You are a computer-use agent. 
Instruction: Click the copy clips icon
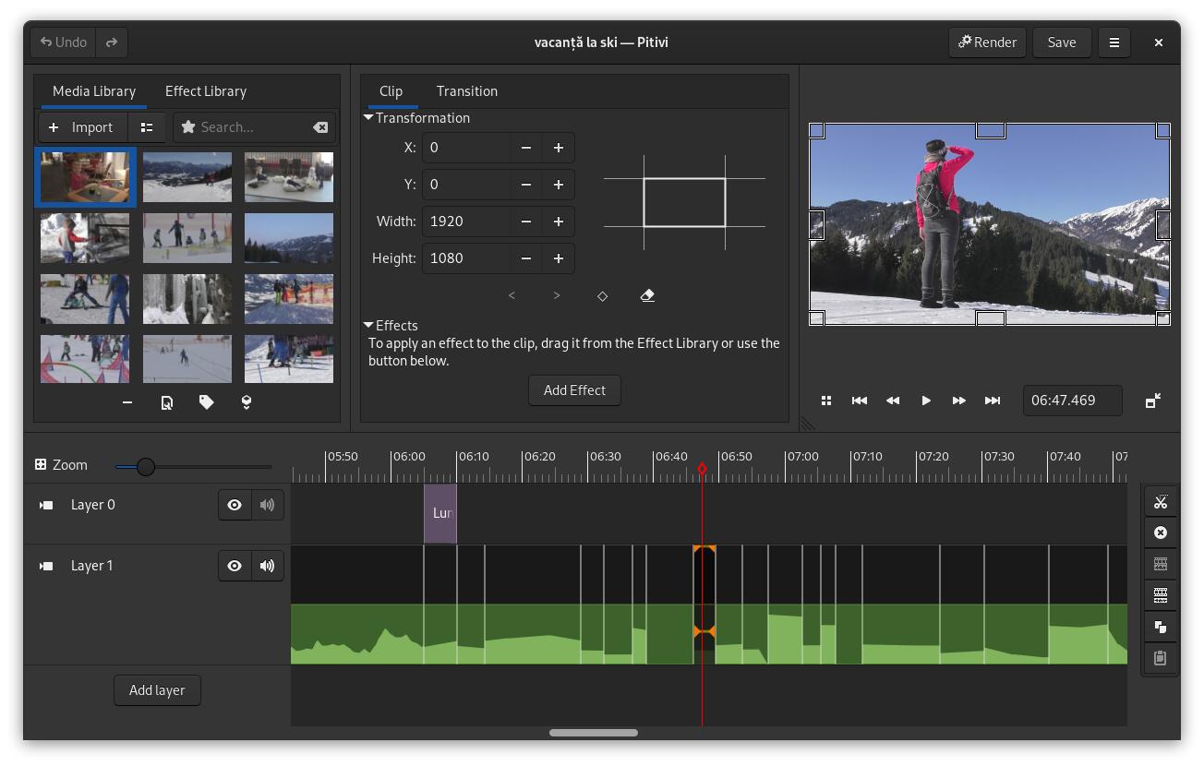click(x=1160, y=627)
